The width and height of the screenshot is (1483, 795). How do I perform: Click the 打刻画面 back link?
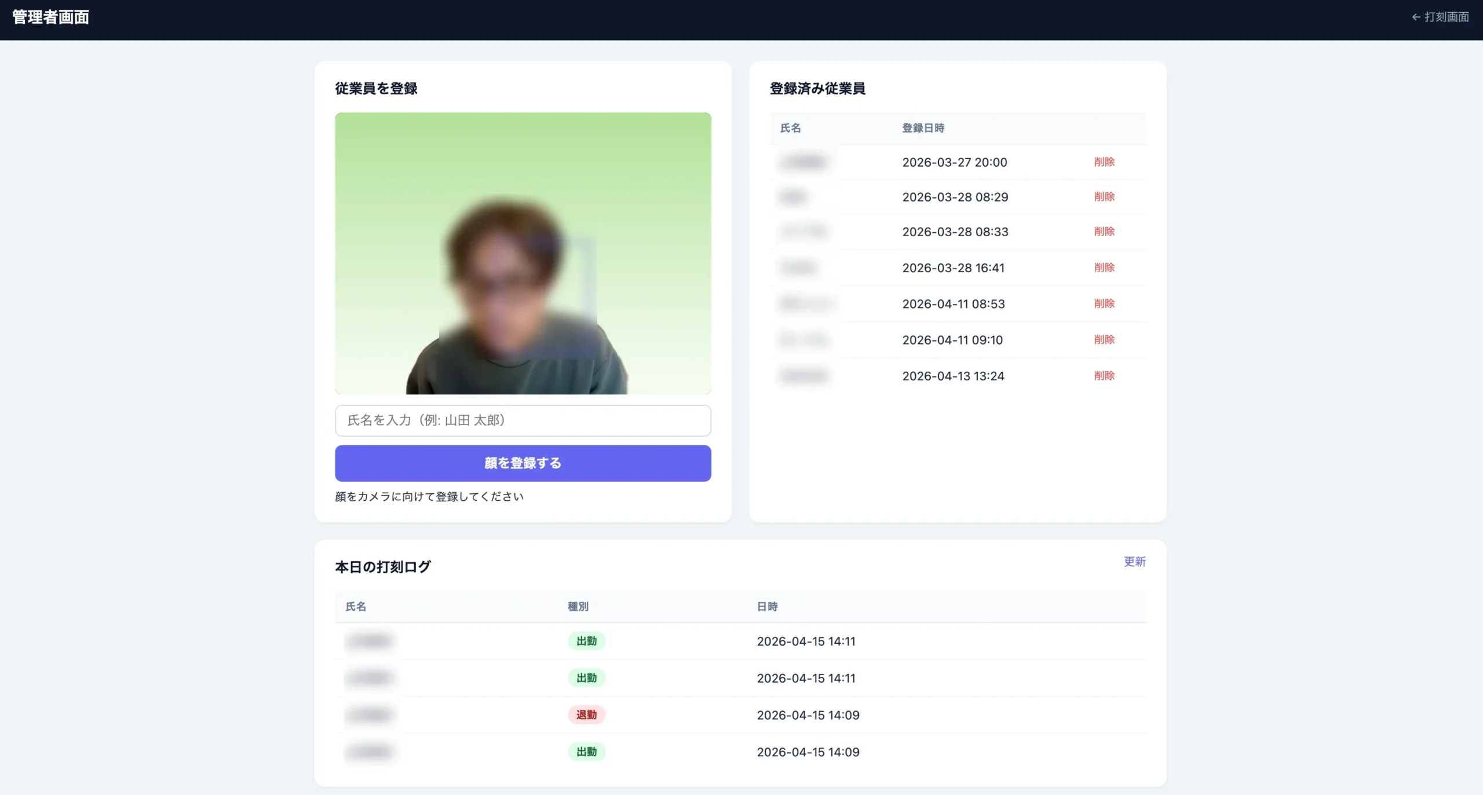[x=1440, y=17]
